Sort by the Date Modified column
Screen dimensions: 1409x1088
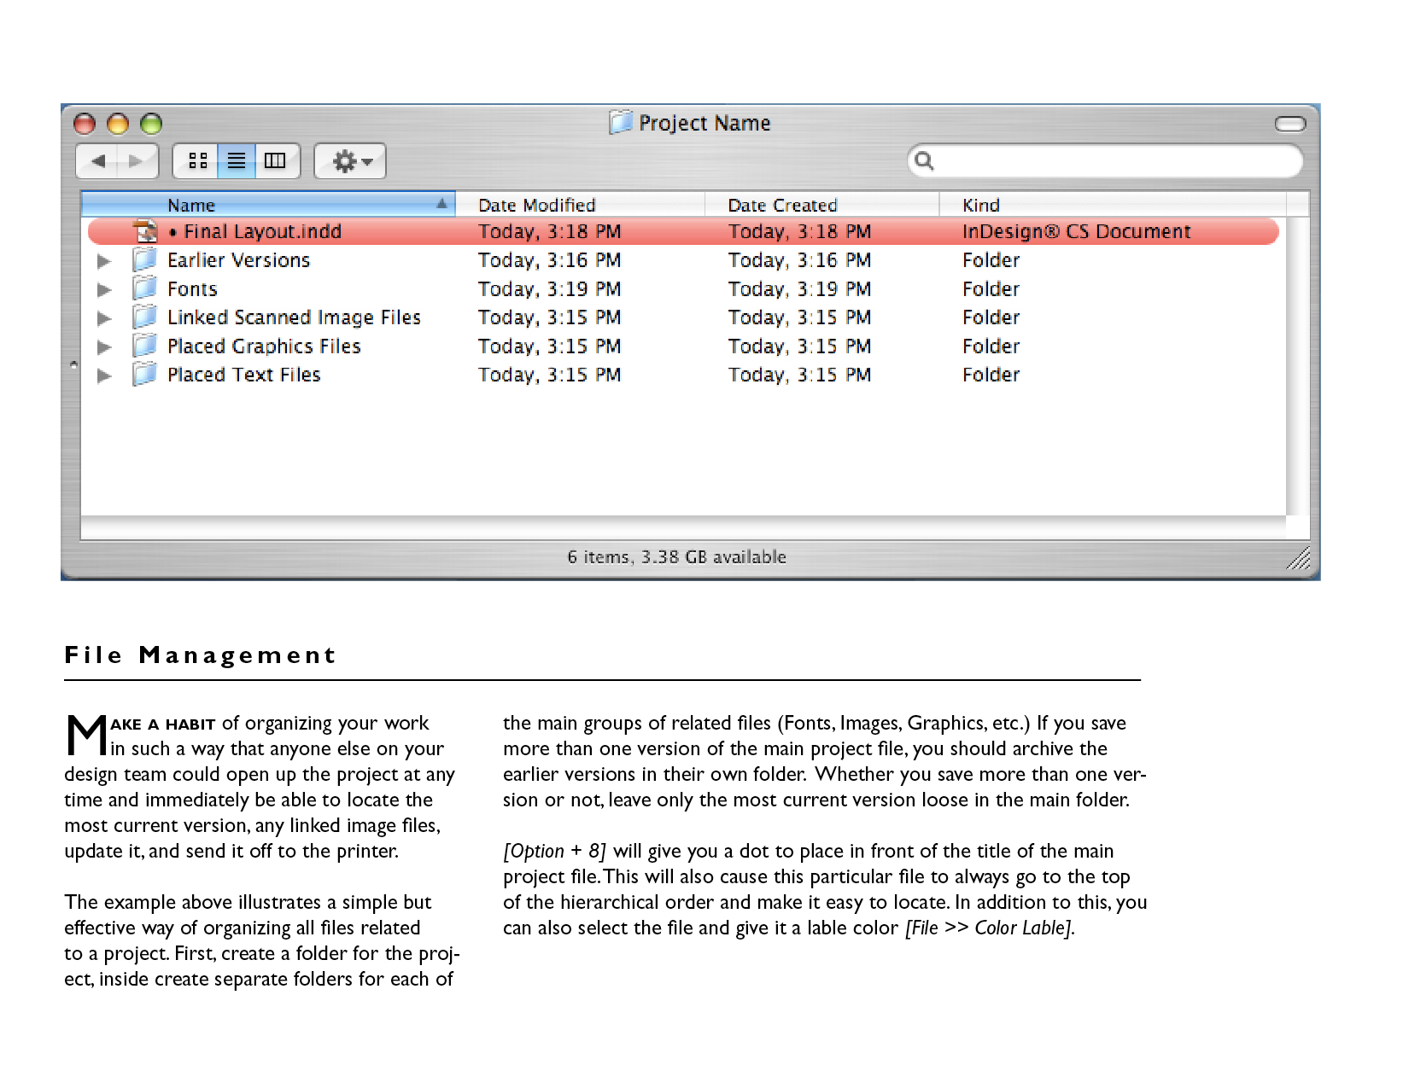tap(580, 205)
